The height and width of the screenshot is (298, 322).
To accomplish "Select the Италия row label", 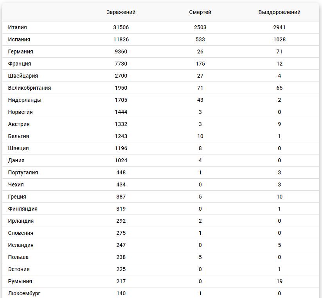I will coord(18,27).
